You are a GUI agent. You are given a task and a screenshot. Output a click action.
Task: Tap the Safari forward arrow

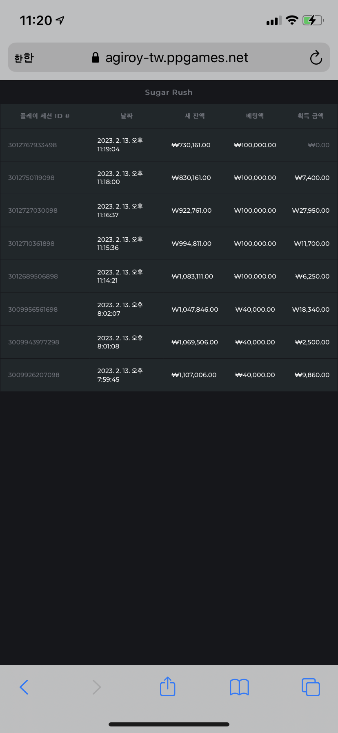(96, 687)
